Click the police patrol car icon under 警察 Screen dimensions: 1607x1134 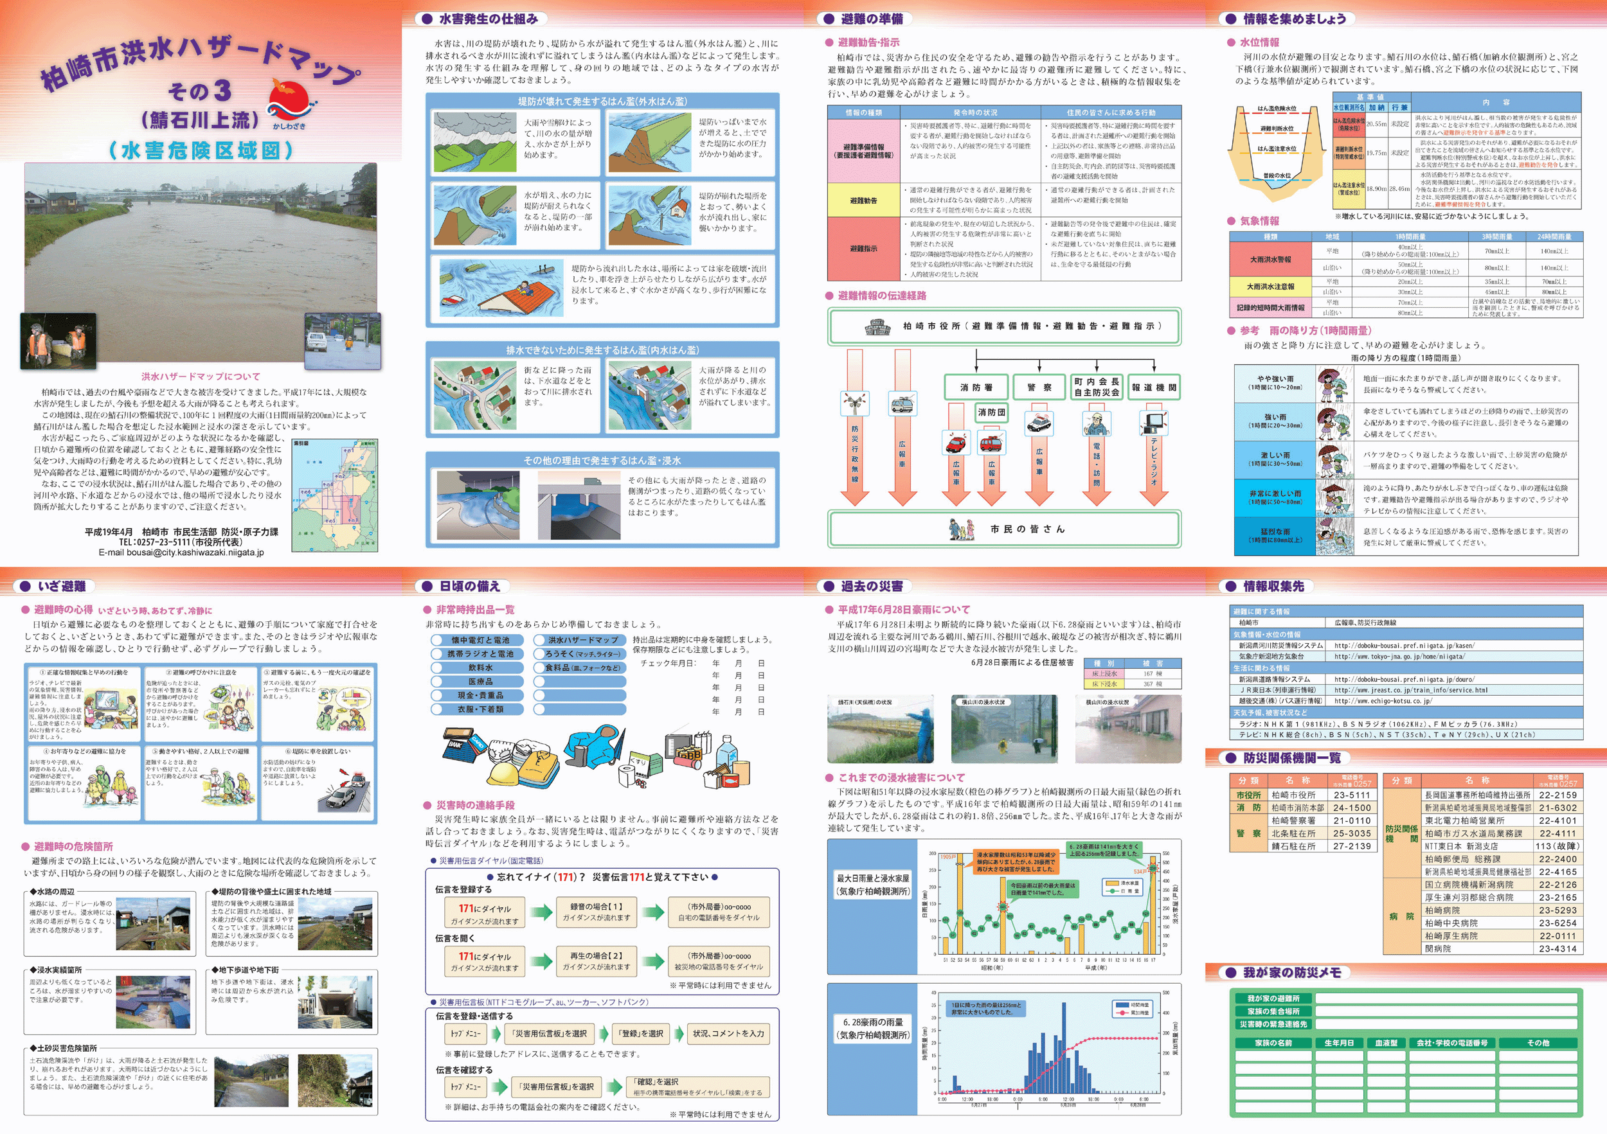pyautogui.click(x=1039, y=423)
